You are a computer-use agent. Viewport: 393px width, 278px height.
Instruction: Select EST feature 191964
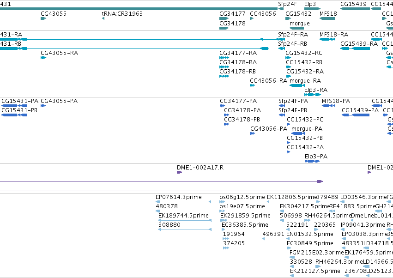pyautogui.click(x=234, y=235)
